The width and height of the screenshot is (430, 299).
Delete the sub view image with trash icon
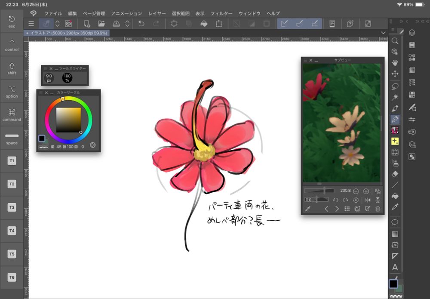(378, 209)
